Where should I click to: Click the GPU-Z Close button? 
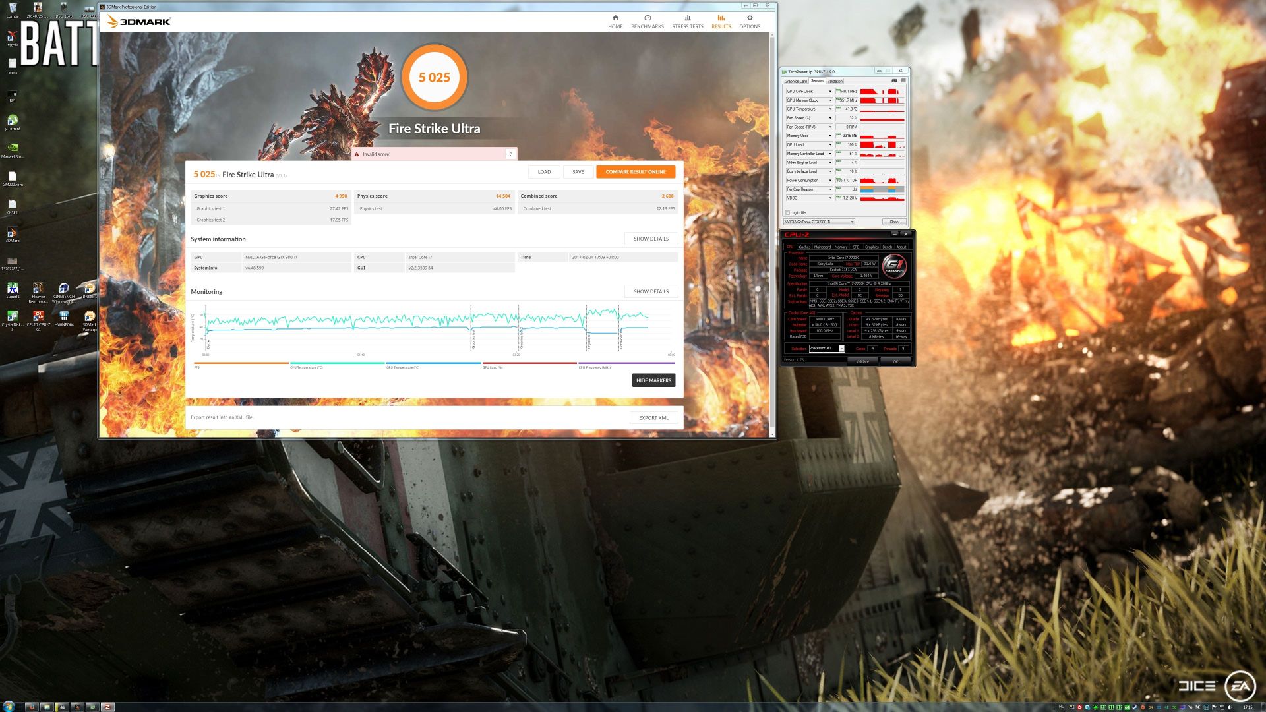click(894, 222)
